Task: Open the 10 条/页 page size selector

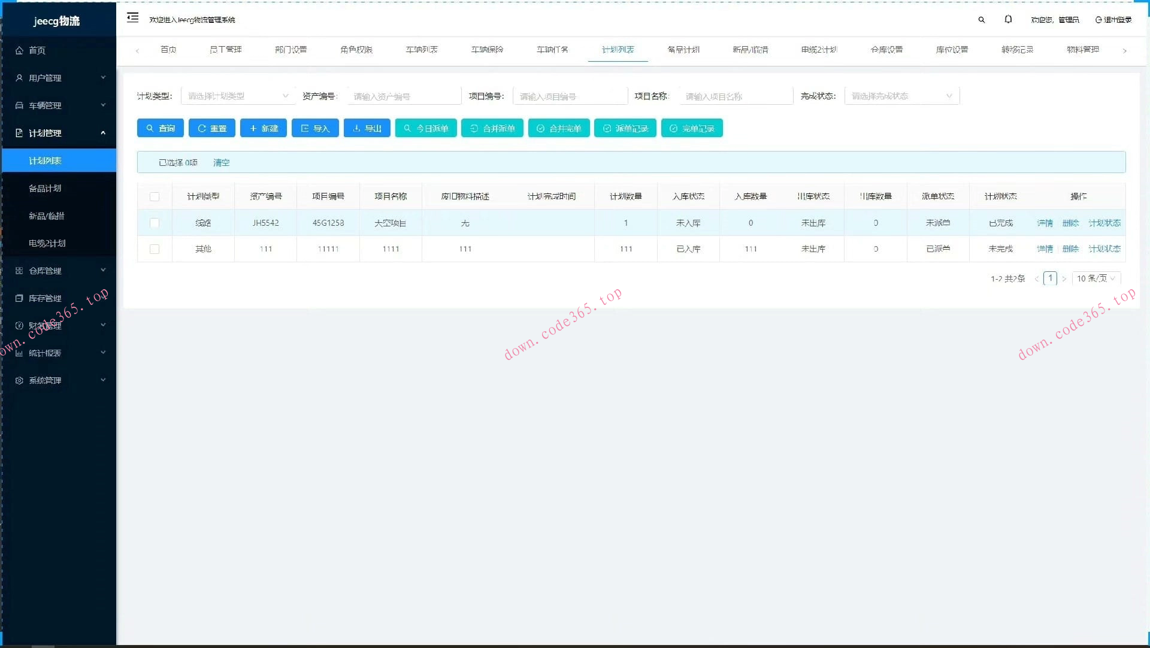Action: (1095, 278)
